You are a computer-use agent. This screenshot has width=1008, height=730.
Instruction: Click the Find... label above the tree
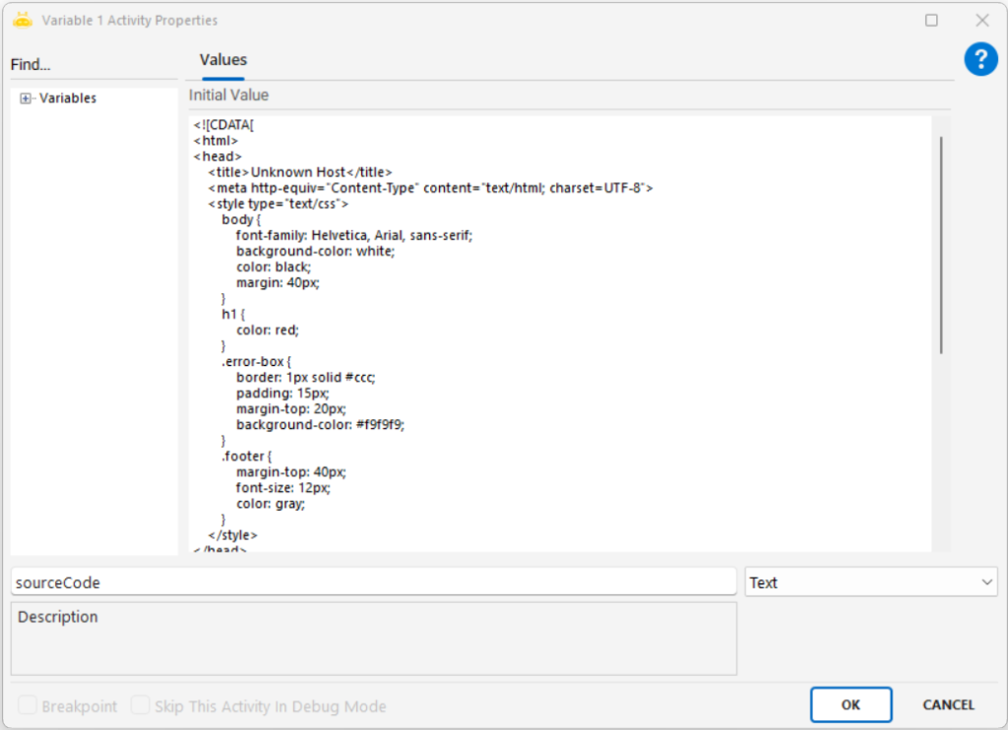[x=31, y=65]
